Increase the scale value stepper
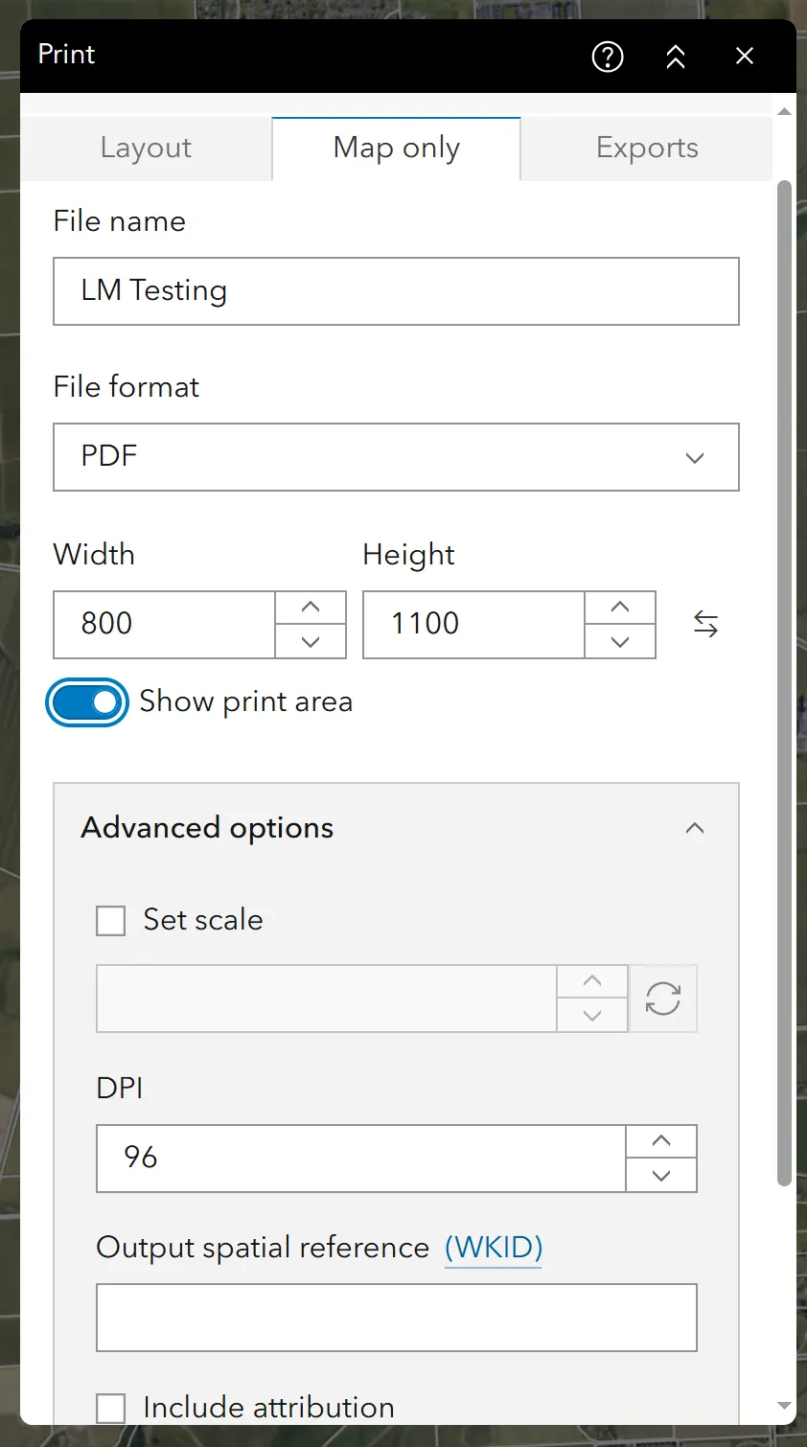 592,981
